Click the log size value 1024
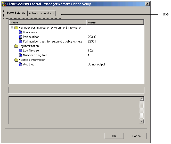Image resolution: width=171 pixels, height=144 pixels. (91, 50)
